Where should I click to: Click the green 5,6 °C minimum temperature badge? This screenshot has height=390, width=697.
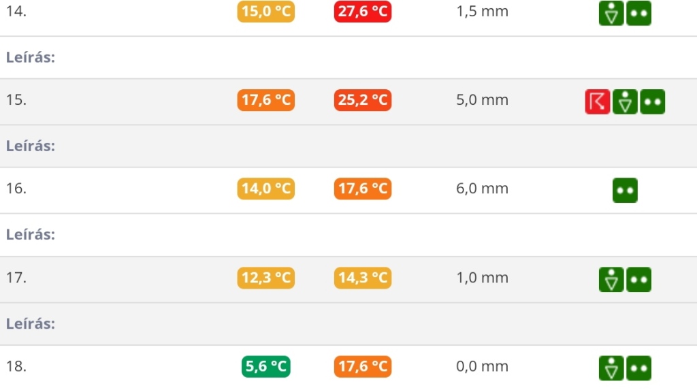tap(265, 367)
